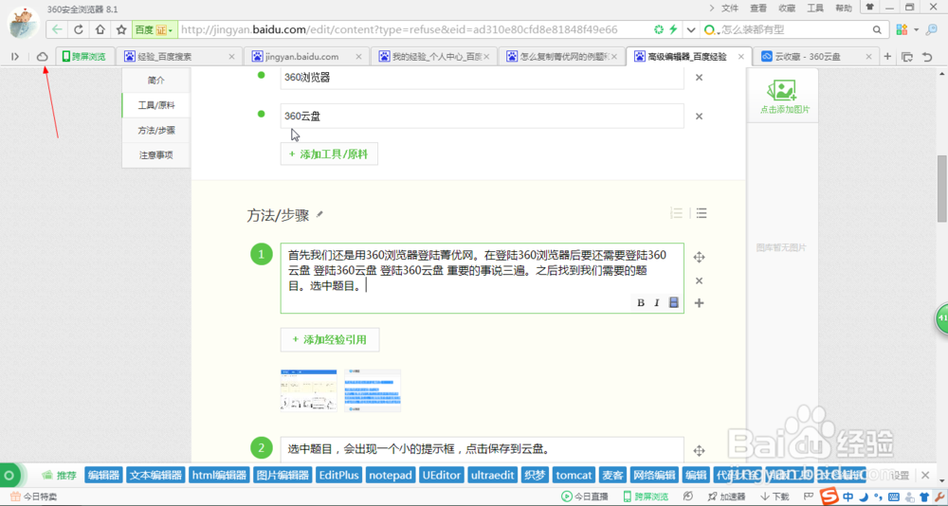Click the first uploaded screenshot thumbnail

click(308, 390)
